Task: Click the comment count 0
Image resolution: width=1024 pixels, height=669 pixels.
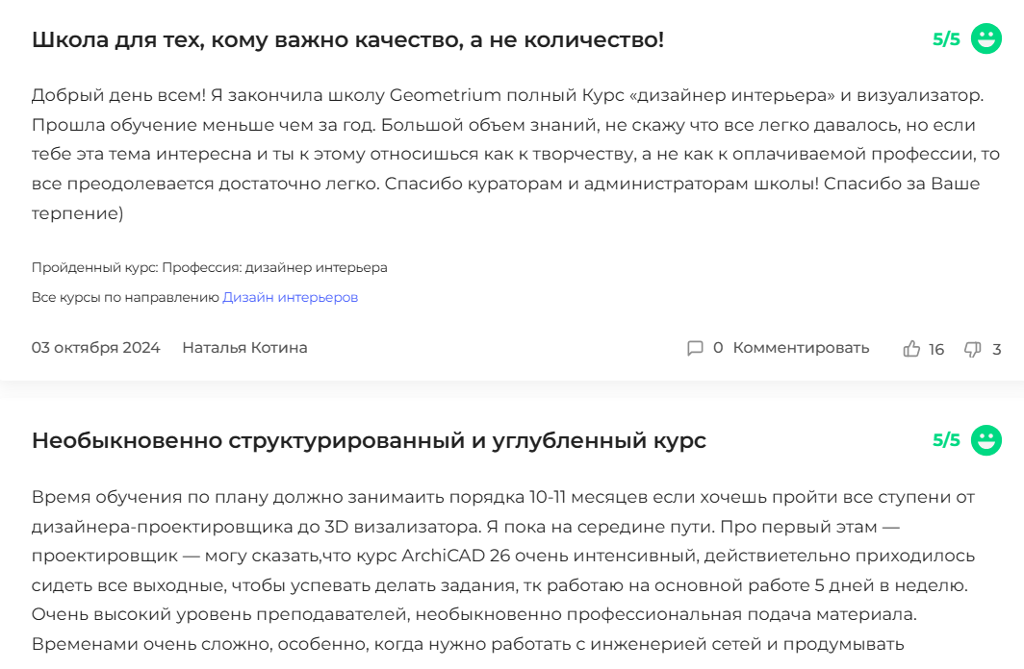Action: tap(718, 348)
